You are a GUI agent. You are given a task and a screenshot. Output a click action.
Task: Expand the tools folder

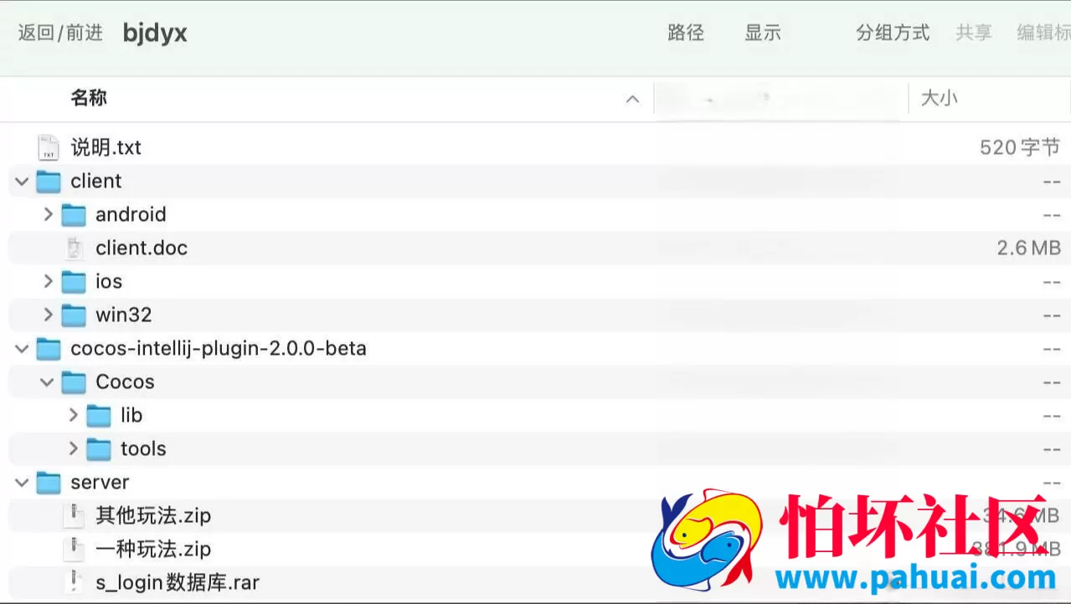pos(73,449)
